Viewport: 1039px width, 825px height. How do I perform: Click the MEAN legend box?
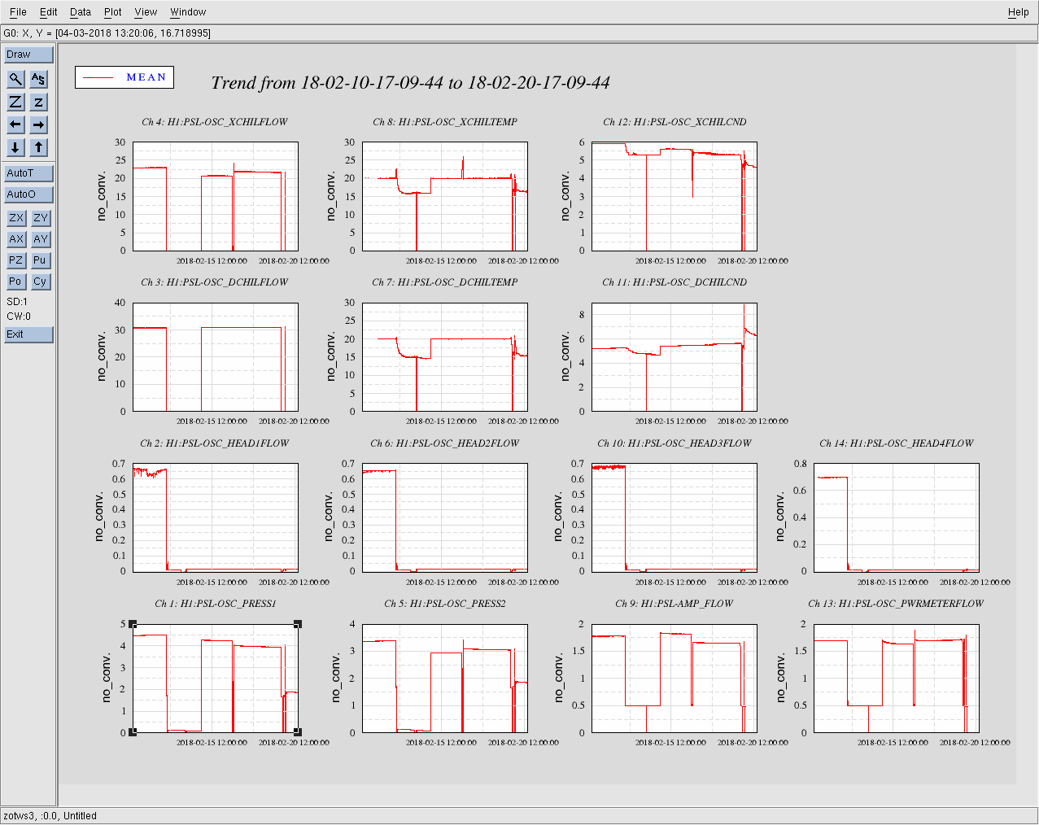click(124, 77)
